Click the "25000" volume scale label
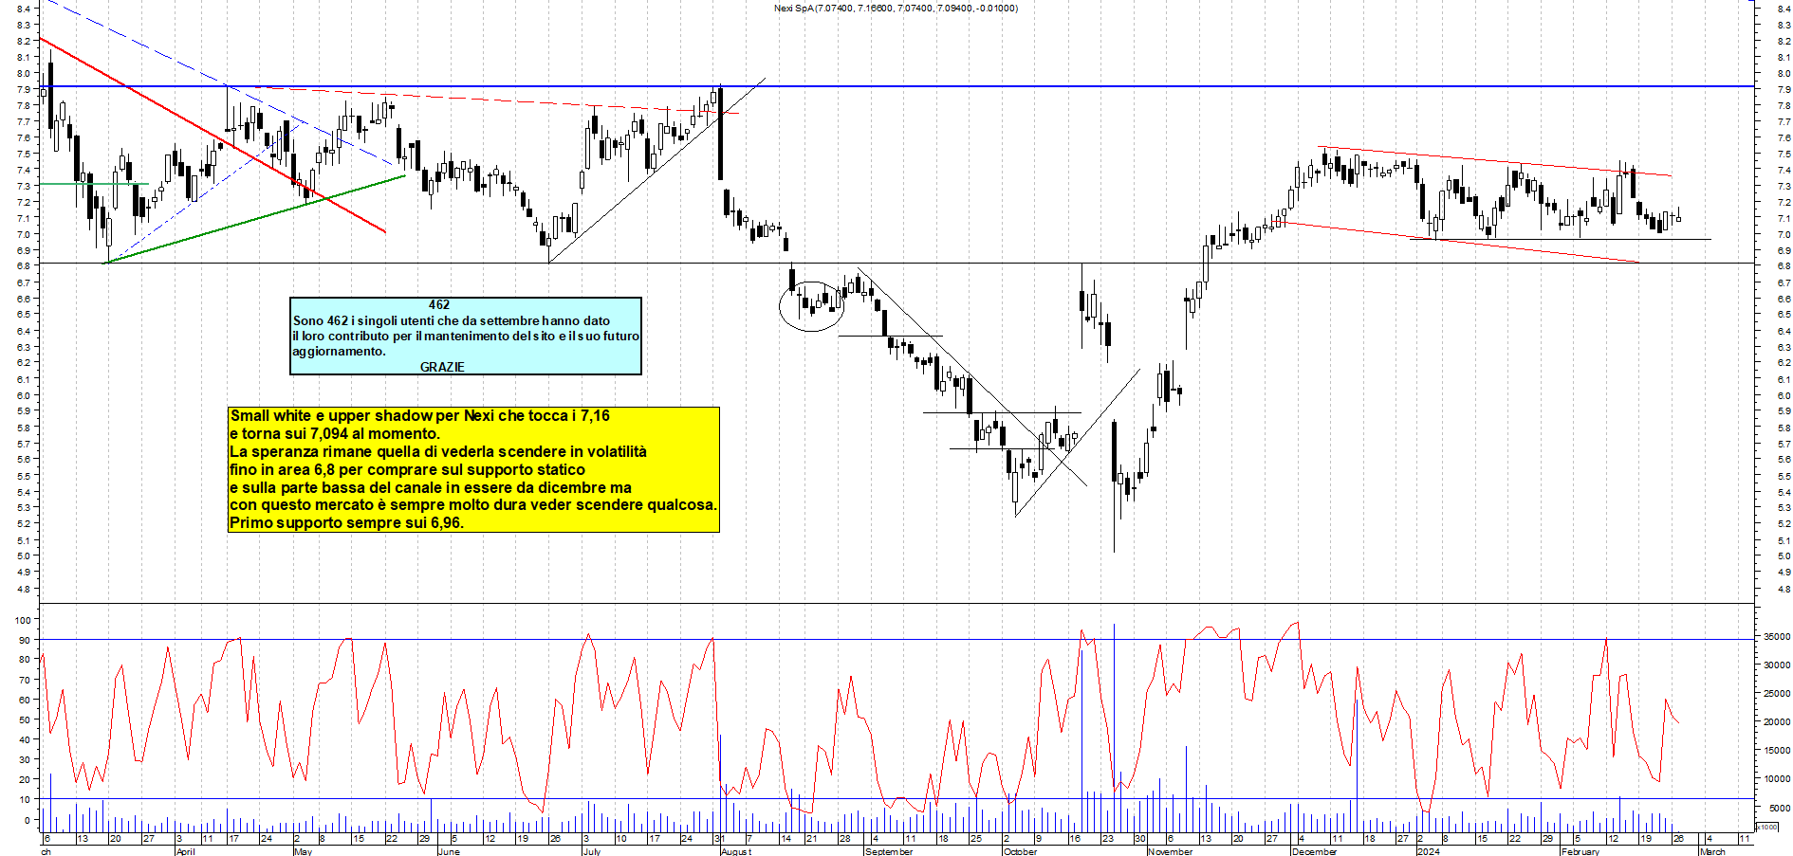The image size is (1793, 856). (x=1776, y=694)
